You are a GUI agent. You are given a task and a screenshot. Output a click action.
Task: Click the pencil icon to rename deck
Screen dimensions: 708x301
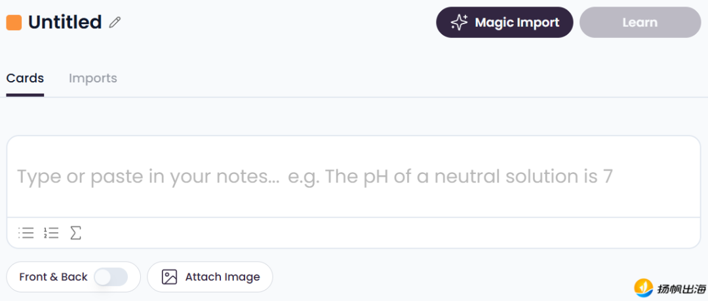pyautogui.click(x=115, y=22)
